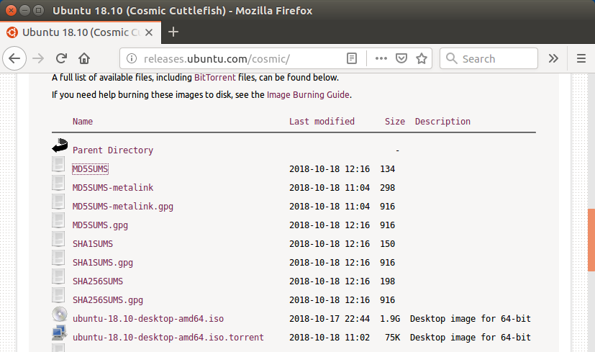Open the MD5SUMS file
This screenshot has height=352, width=595.
coord(91,169)
